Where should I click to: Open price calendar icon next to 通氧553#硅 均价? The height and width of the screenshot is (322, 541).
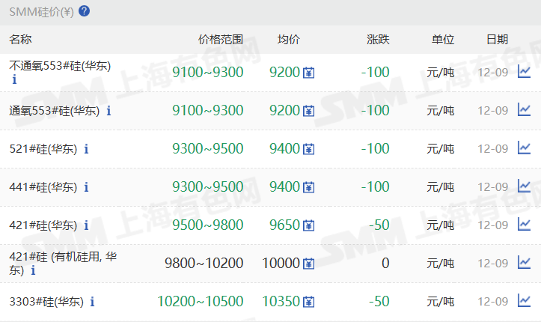(308, 111)
